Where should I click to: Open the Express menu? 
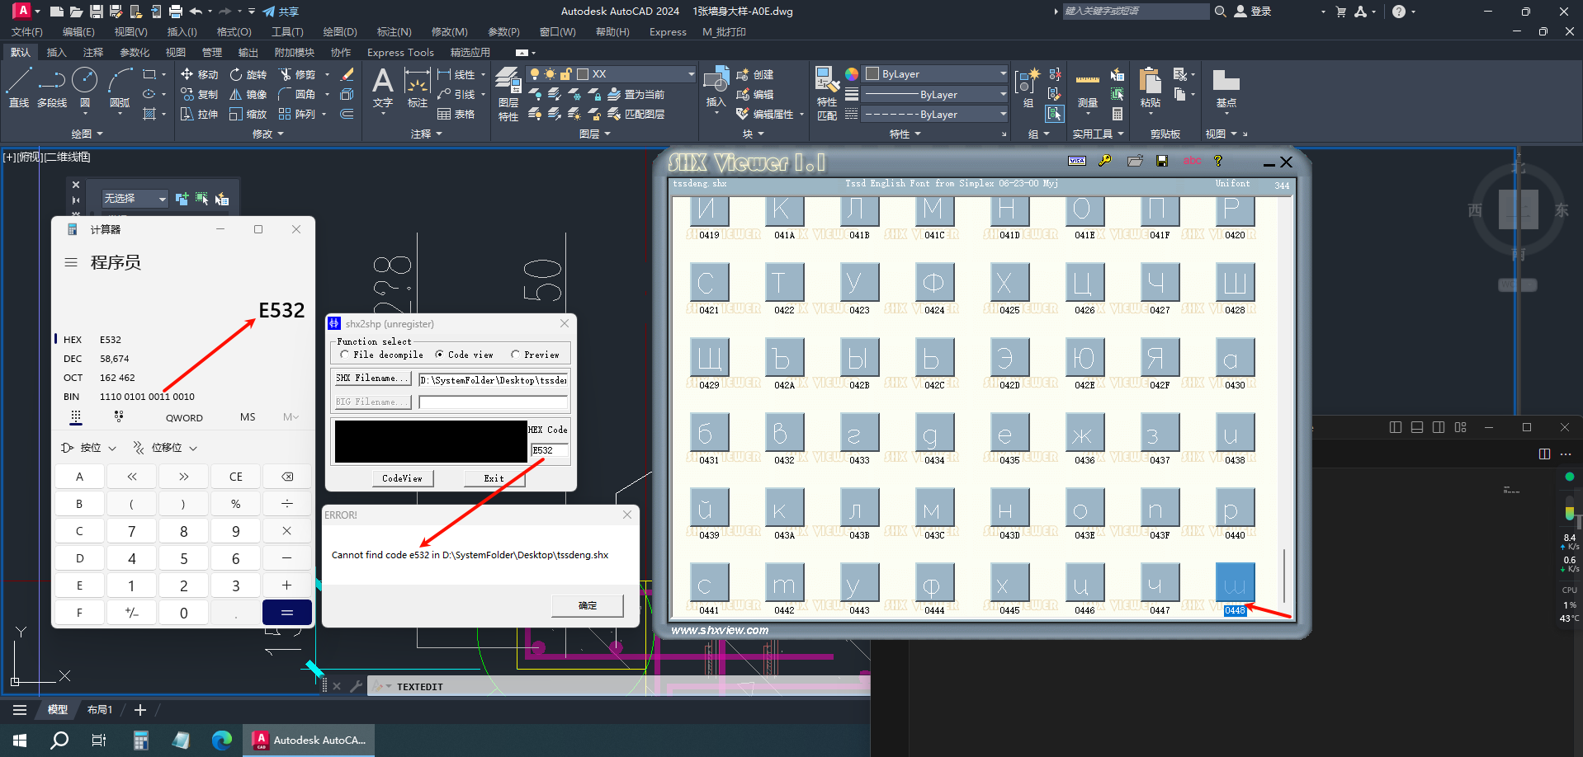(668, 32)
